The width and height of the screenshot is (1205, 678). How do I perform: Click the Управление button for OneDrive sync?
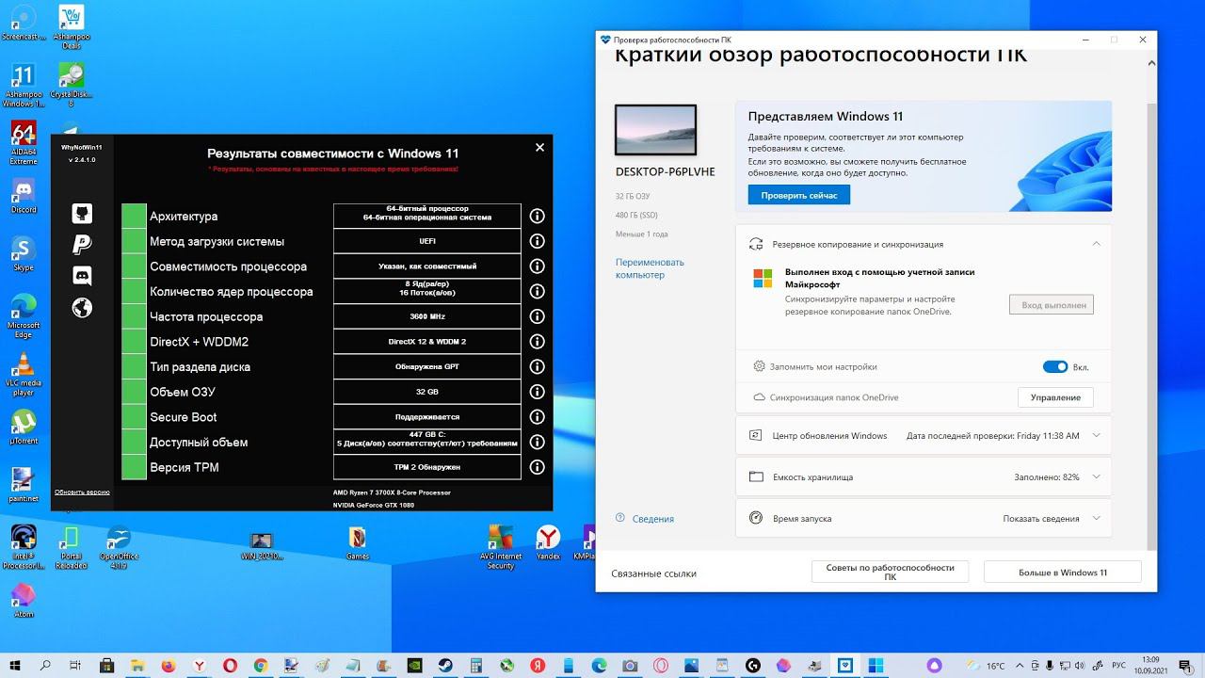pos(1055,397)
